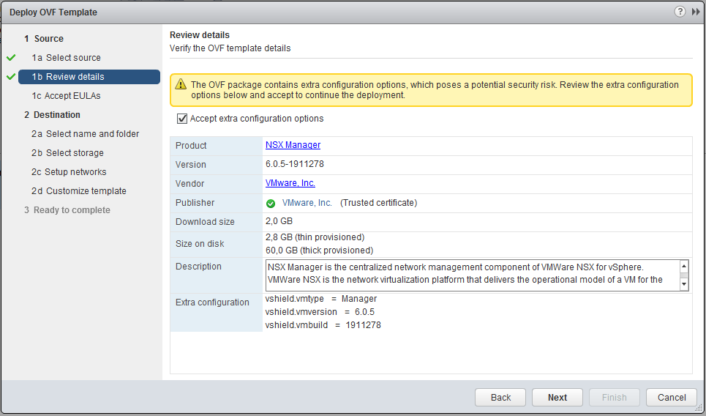Go to step 2c Setup networks

click(69, 172)
